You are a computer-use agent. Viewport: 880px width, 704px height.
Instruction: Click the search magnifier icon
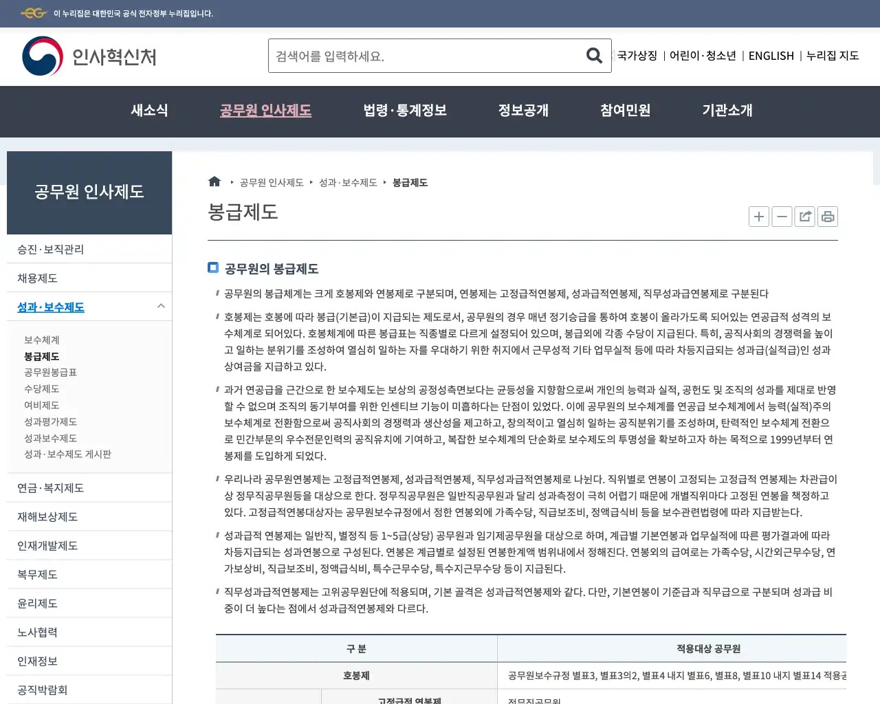(594, 56)
